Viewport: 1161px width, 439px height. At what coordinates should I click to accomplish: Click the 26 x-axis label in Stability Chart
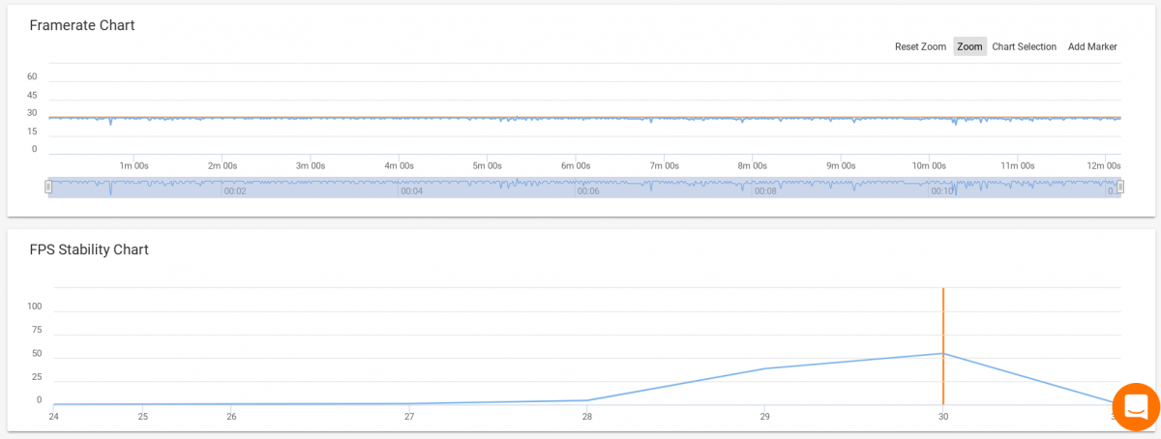click(x=231, y=417)
